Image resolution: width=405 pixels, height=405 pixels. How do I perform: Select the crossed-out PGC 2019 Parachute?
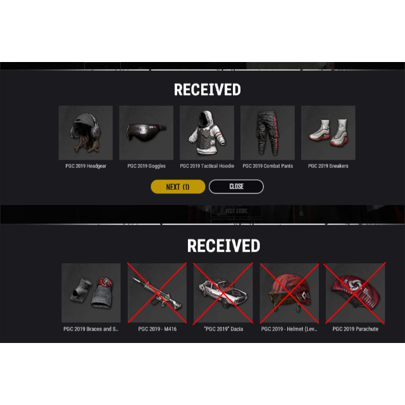click(x=356, y=293)
